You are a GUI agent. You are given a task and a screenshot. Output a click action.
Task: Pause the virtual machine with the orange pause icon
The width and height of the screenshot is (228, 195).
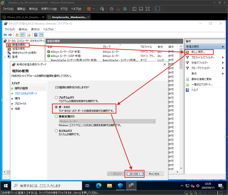pyautogui.click(x=89, y=9)
